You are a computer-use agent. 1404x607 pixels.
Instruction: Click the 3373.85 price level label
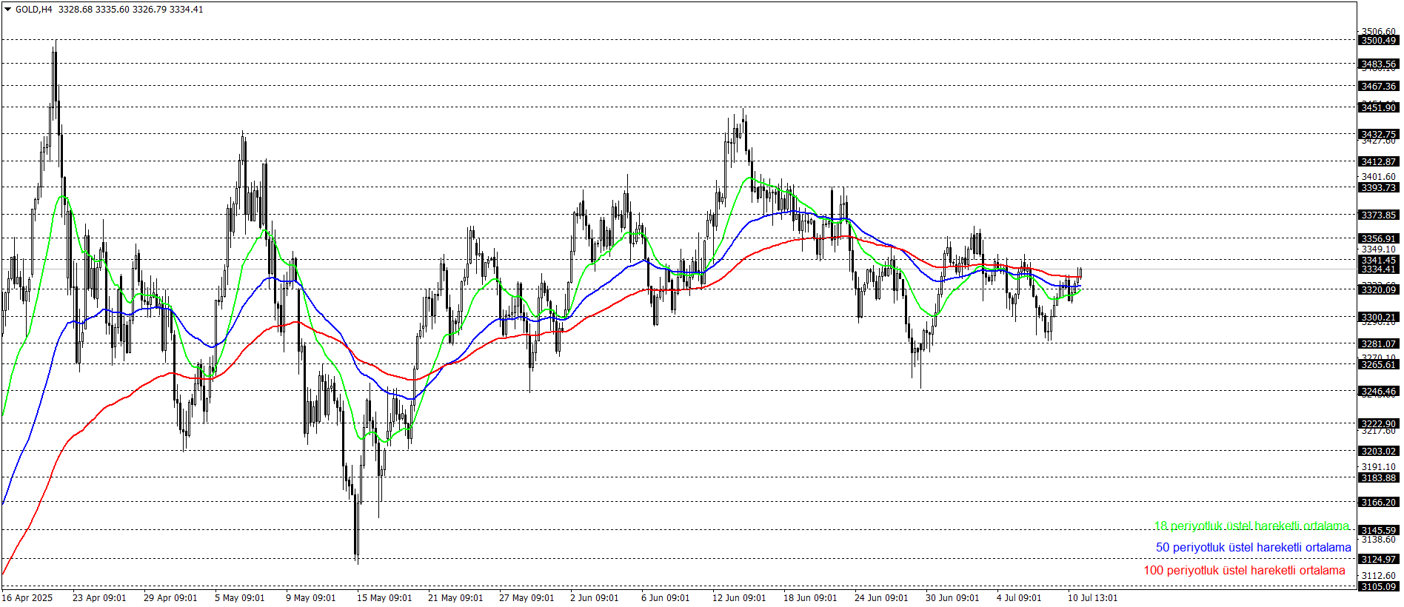1379,215
